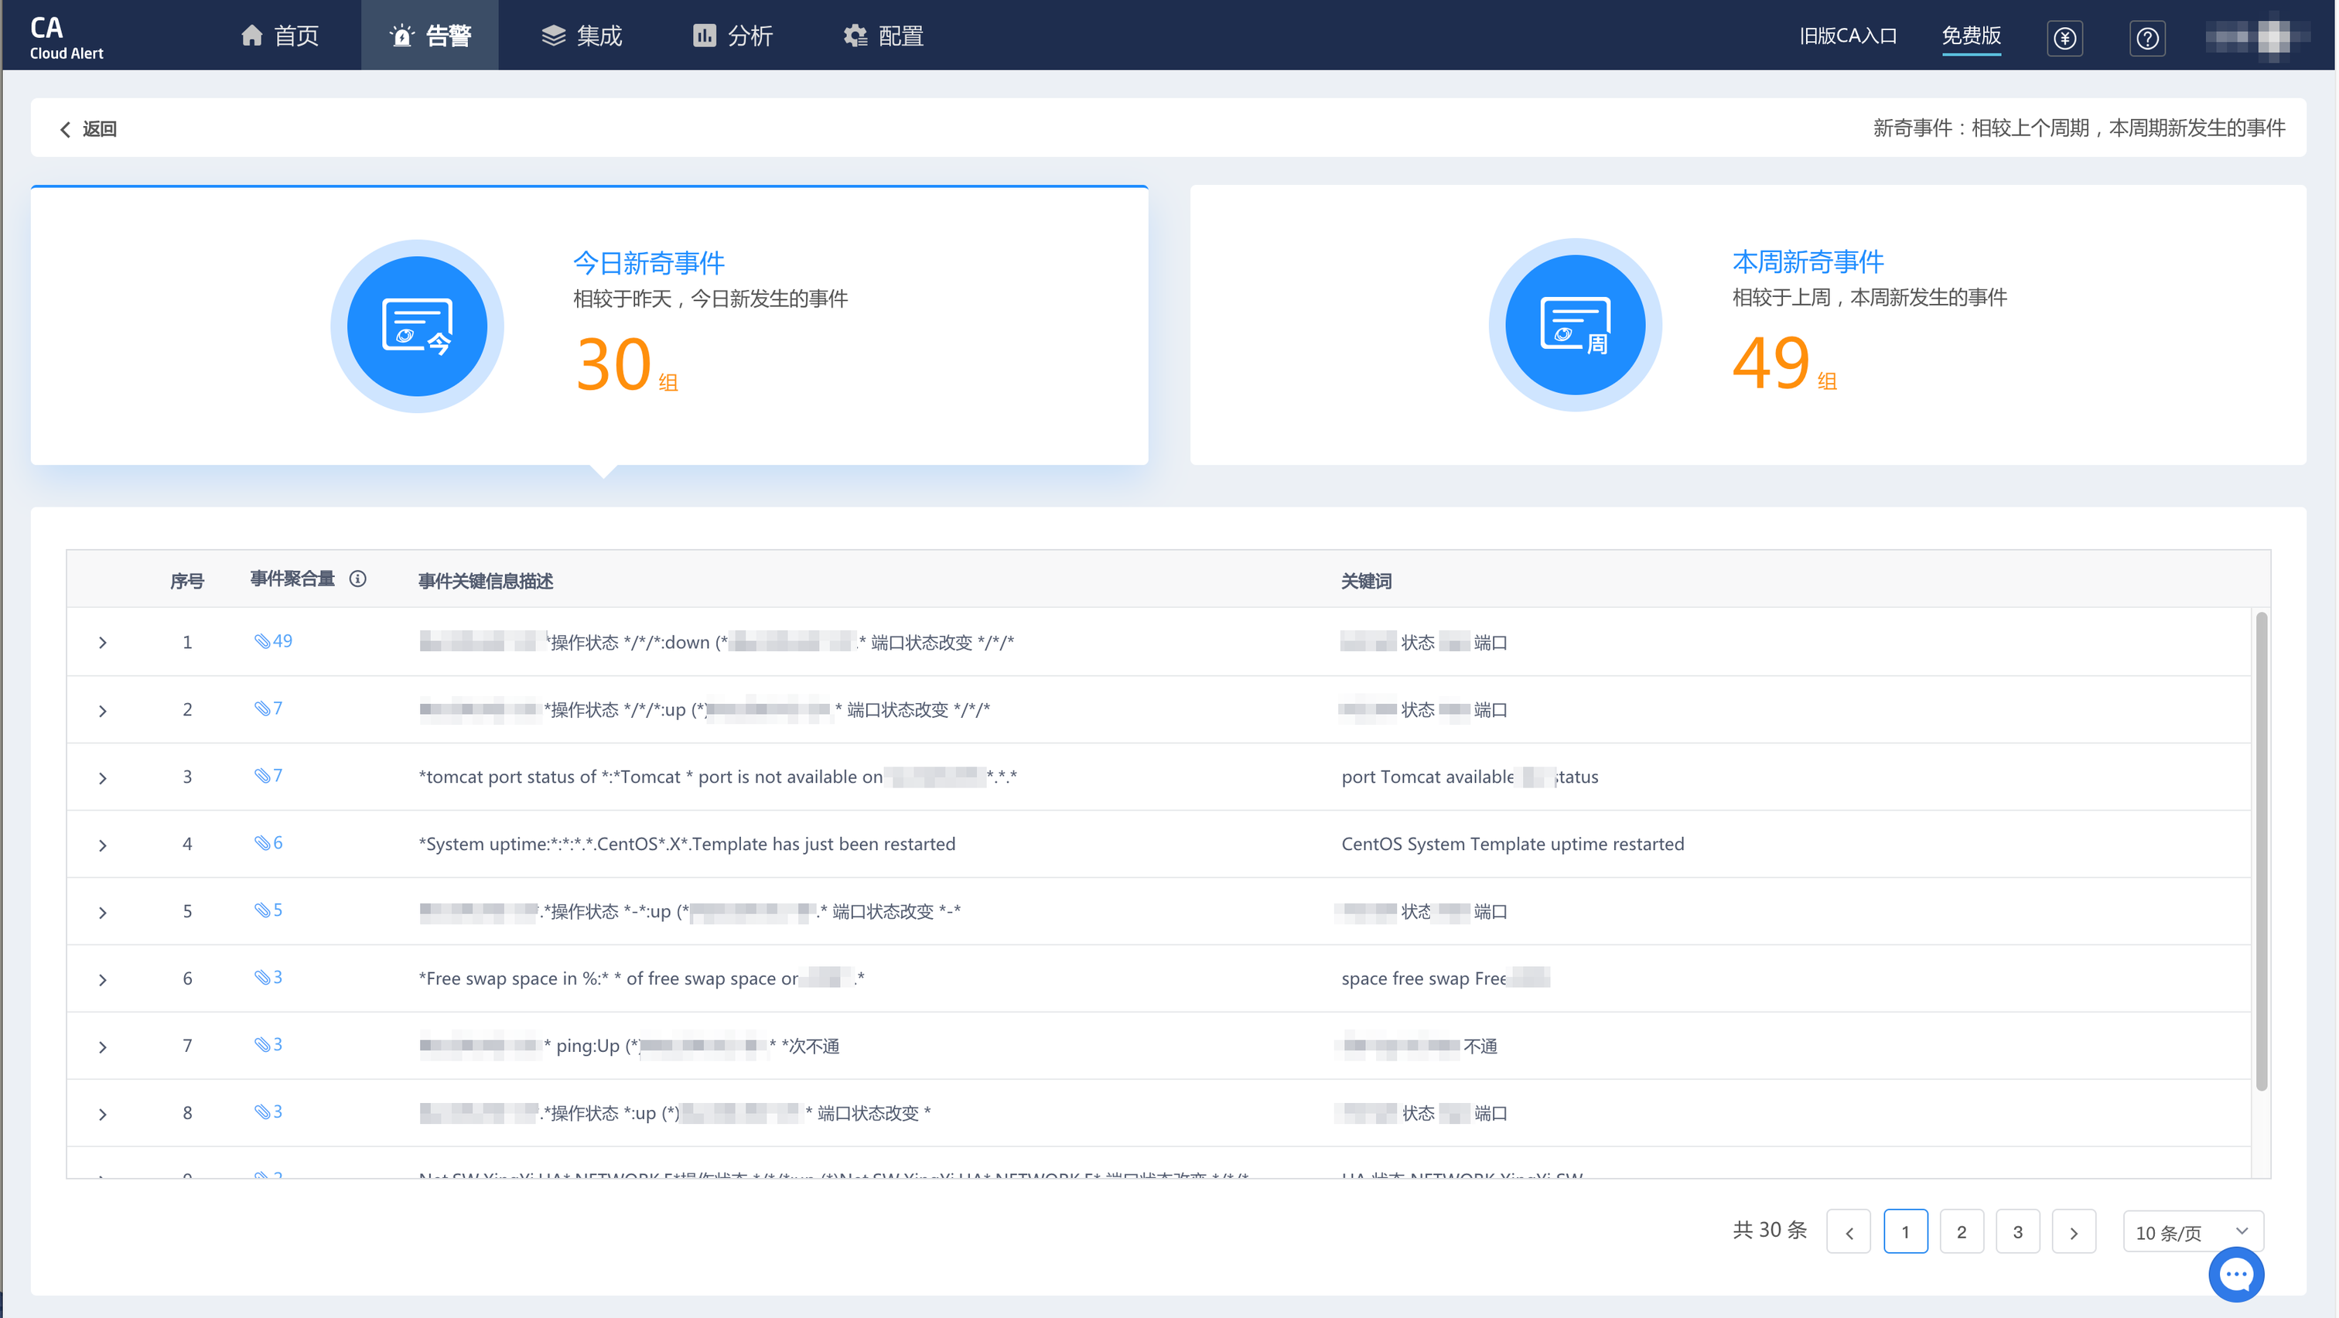Click the 本周新奇事件 circular icon
Image resolution: width=2339 pixels, height=1318 pixels.
coord(1575,325)
